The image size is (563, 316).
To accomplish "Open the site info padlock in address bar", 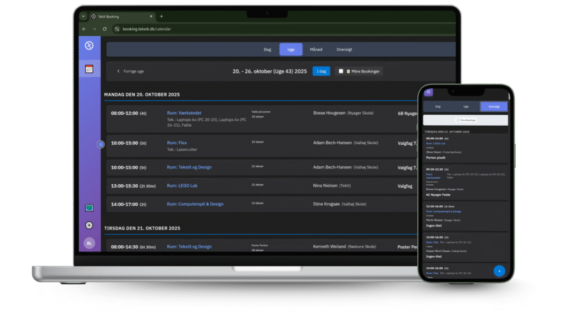I will 117,30.
